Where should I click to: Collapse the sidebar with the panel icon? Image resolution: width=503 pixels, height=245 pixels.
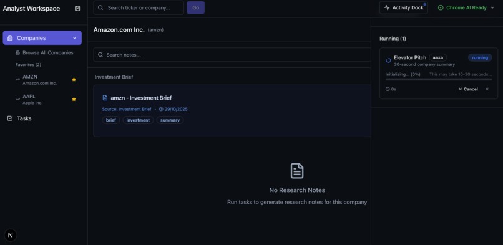click(x=77, y=9)
